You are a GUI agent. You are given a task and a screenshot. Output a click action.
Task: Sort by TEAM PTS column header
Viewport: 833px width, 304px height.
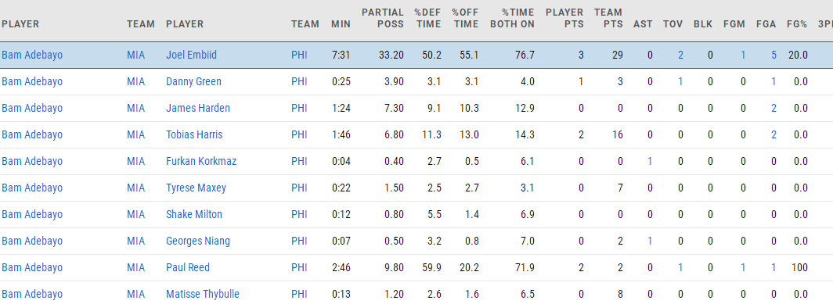coord(608,18)
